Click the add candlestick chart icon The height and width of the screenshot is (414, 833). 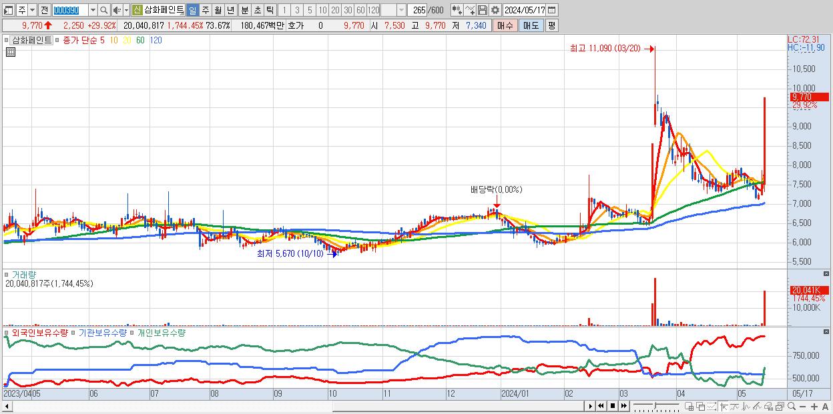click(x=457, y=10)
